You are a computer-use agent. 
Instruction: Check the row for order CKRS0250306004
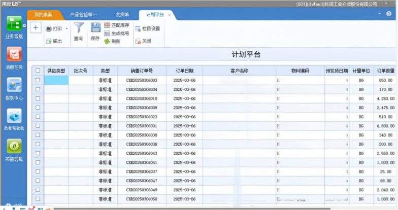[x=38, y=89]
